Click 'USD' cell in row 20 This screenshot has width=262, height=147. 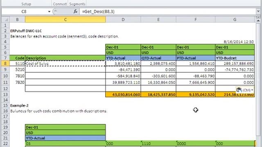[65, 133]
